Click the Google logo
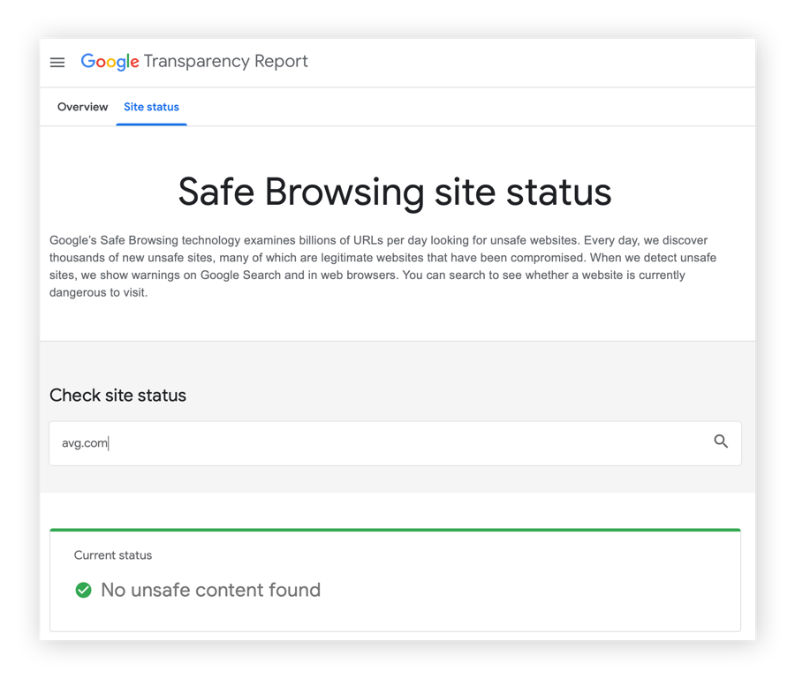Viewport: 795px width, 679px height. click(x=109, y=61)
